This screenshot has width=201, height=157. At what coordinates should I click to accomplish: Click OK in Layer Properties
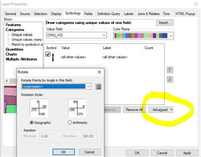click(x=137, y=153)
